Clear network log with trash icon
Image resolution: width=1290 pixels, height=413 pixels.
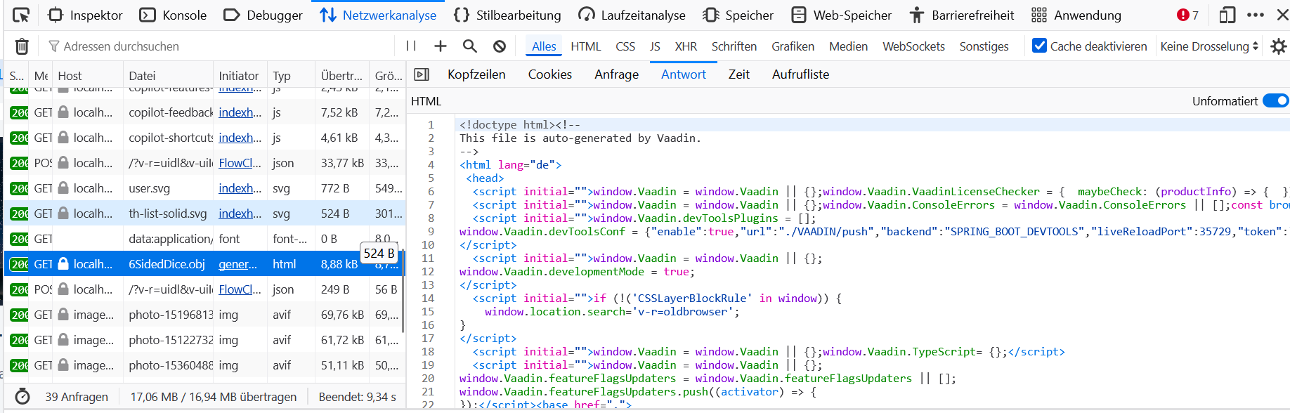point(22,46)
